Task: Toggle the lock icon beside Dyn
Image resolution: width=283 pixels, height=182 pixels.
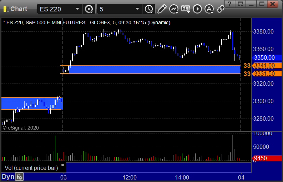Action: tap(19, 177)
